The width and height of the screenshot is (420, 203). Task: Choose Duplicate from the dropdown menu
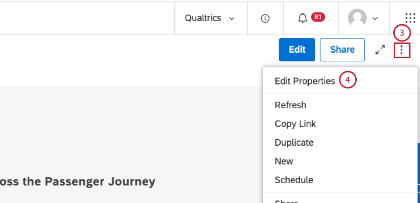294,143
